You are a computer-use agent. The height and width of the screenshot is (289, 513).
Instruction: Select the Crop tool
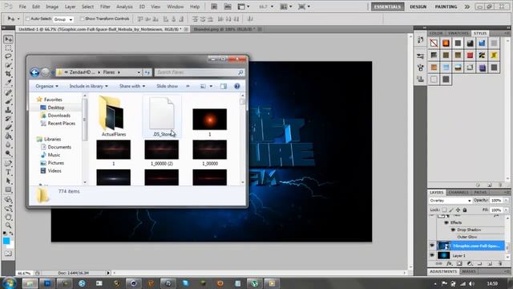coord(9,74)
